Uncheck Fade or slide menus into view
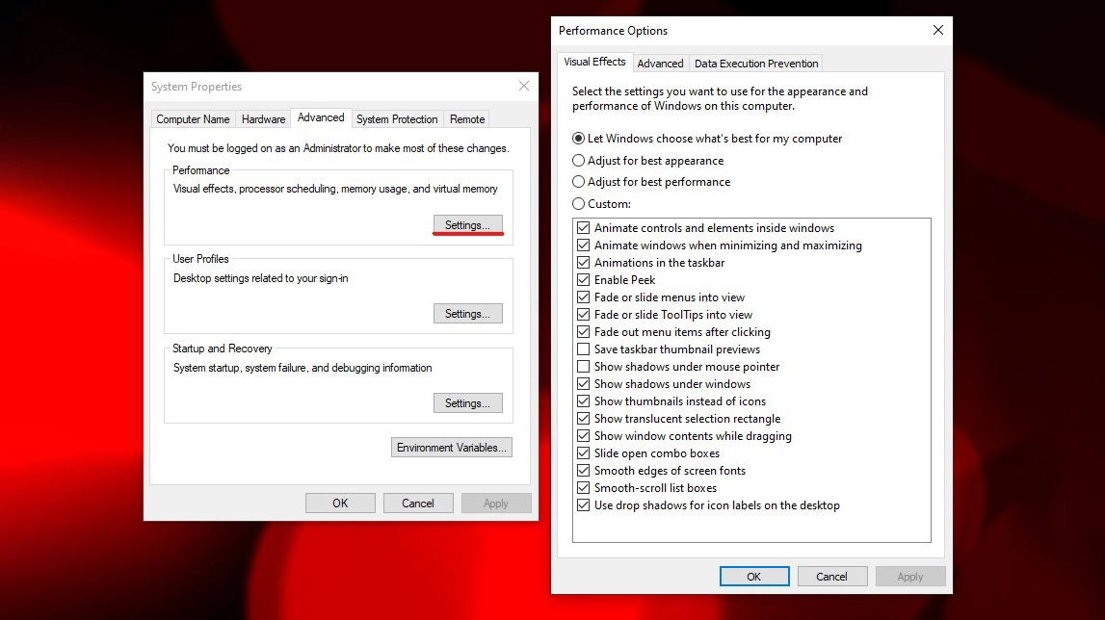The height and width of the screenshot is (620, 1105). point(584,297)
